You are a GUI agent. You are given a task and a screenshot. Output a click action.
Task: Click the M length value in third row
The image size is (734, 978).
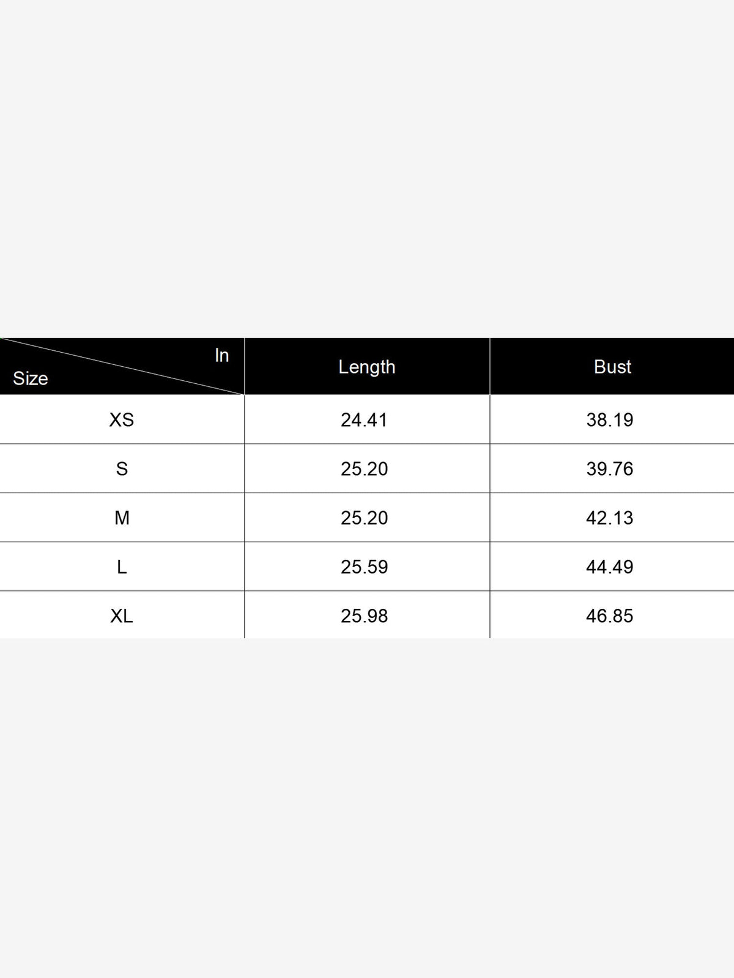point(364,518)
